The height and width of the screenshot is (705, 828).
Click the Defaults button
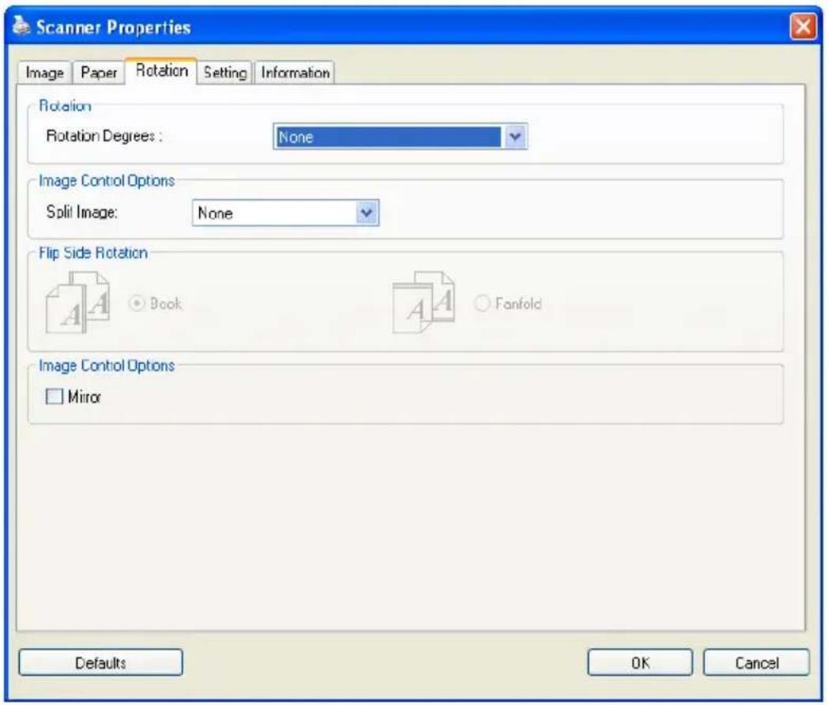coord(101,663)
